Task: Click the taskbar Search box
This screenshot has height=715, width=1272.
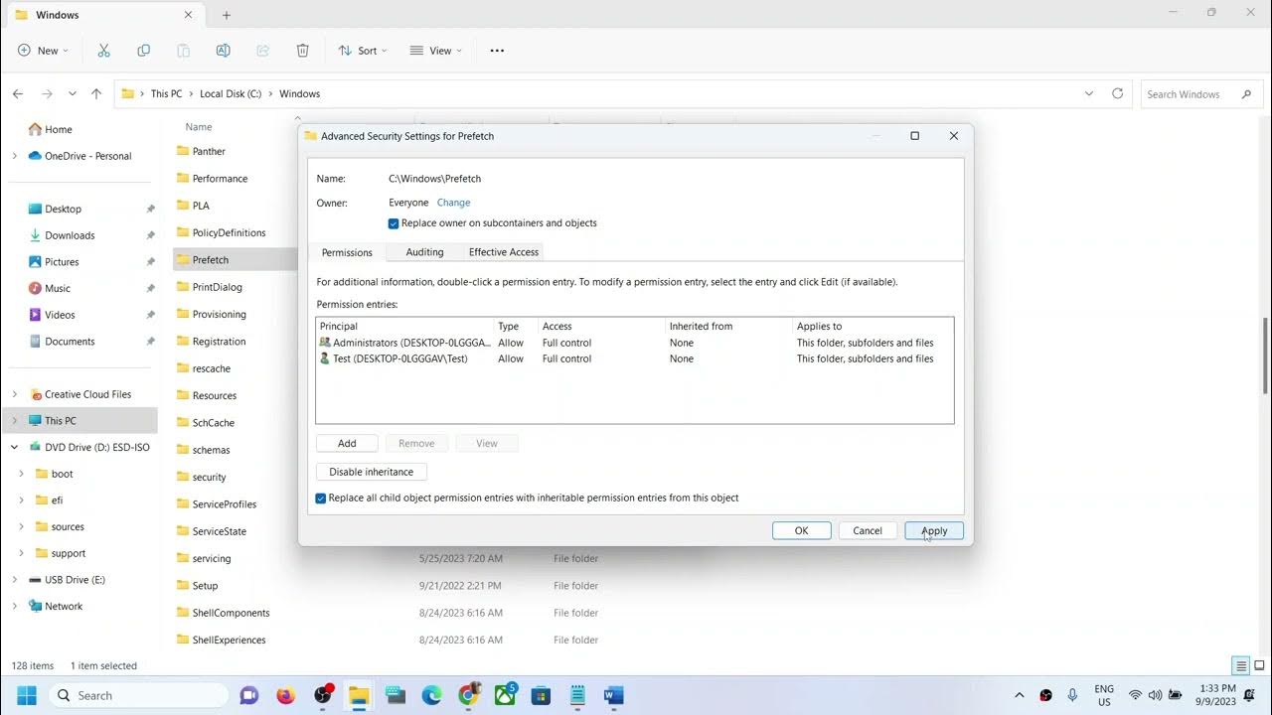Action: click(137, 695)
